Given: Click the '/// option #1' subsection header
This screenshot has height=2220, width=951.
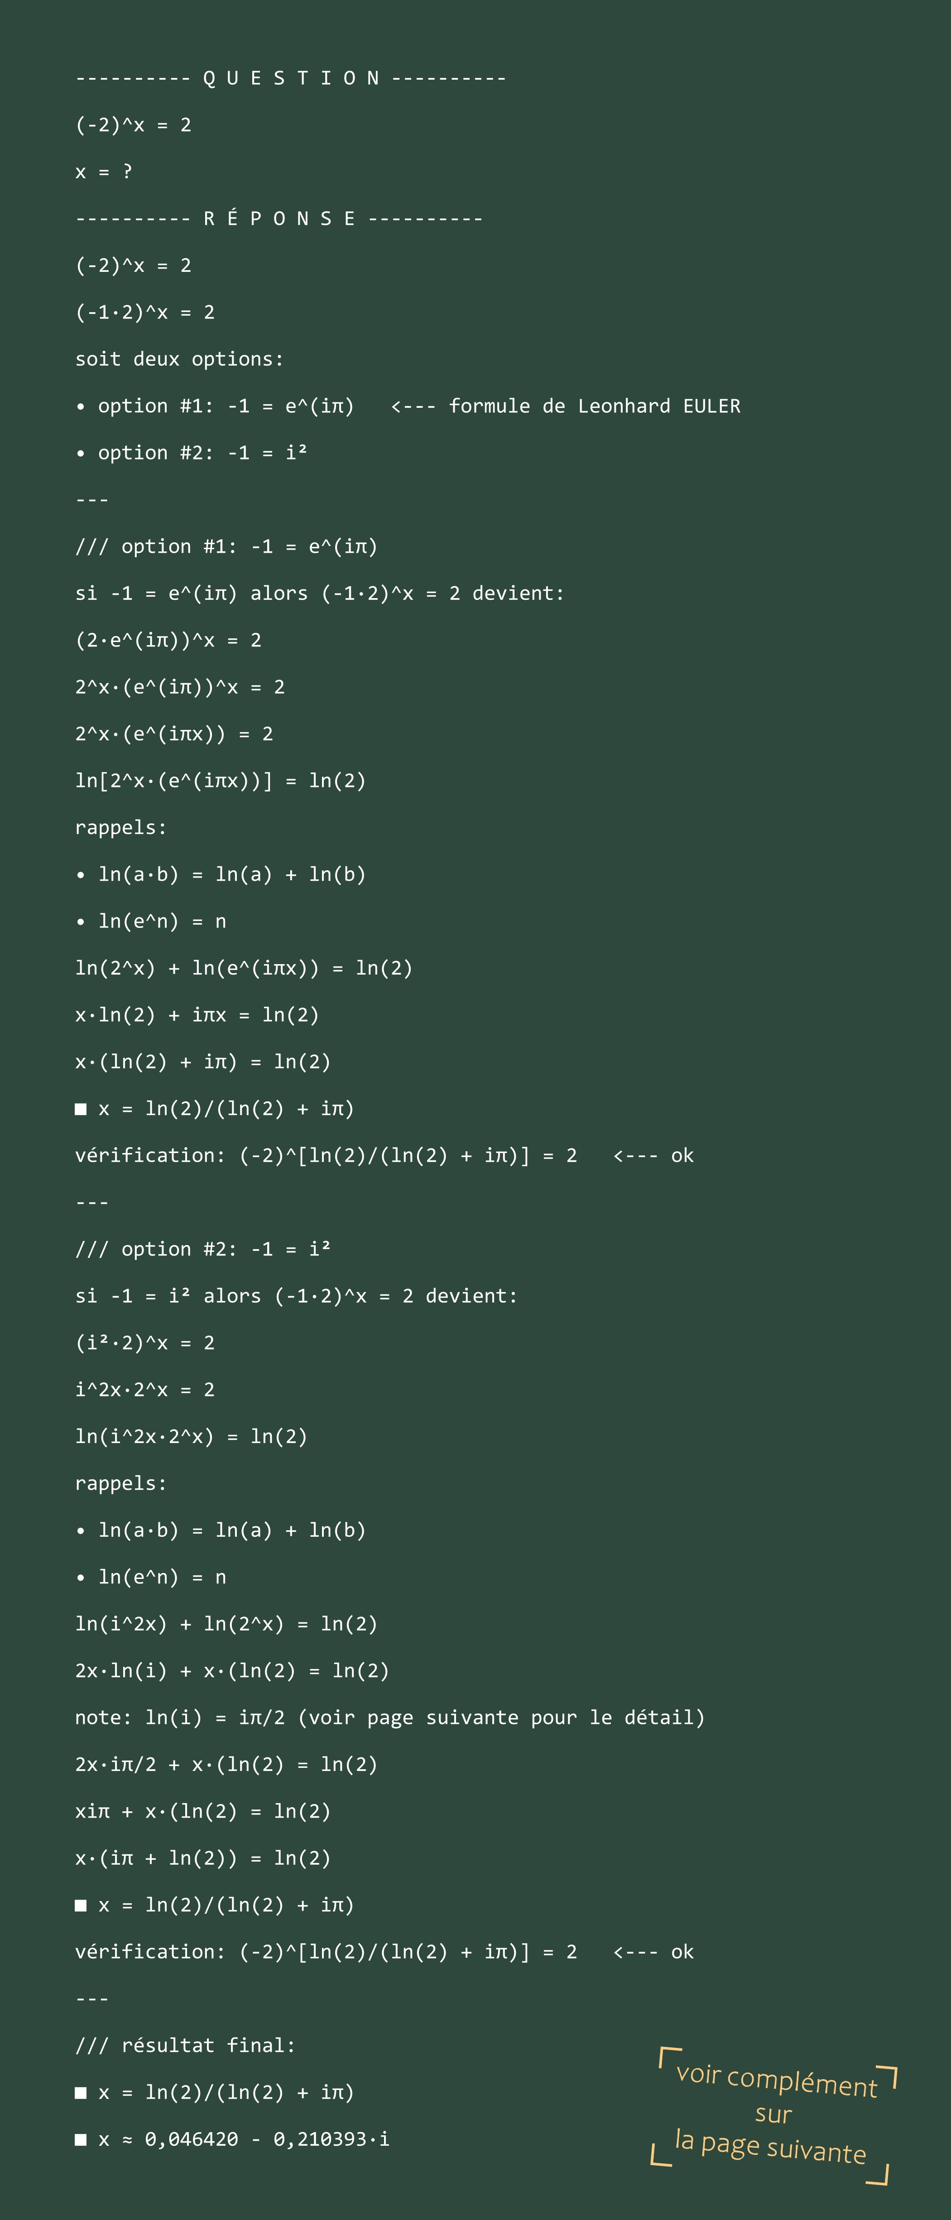Looking at the screenshot, I should click(x=226, y=546).
